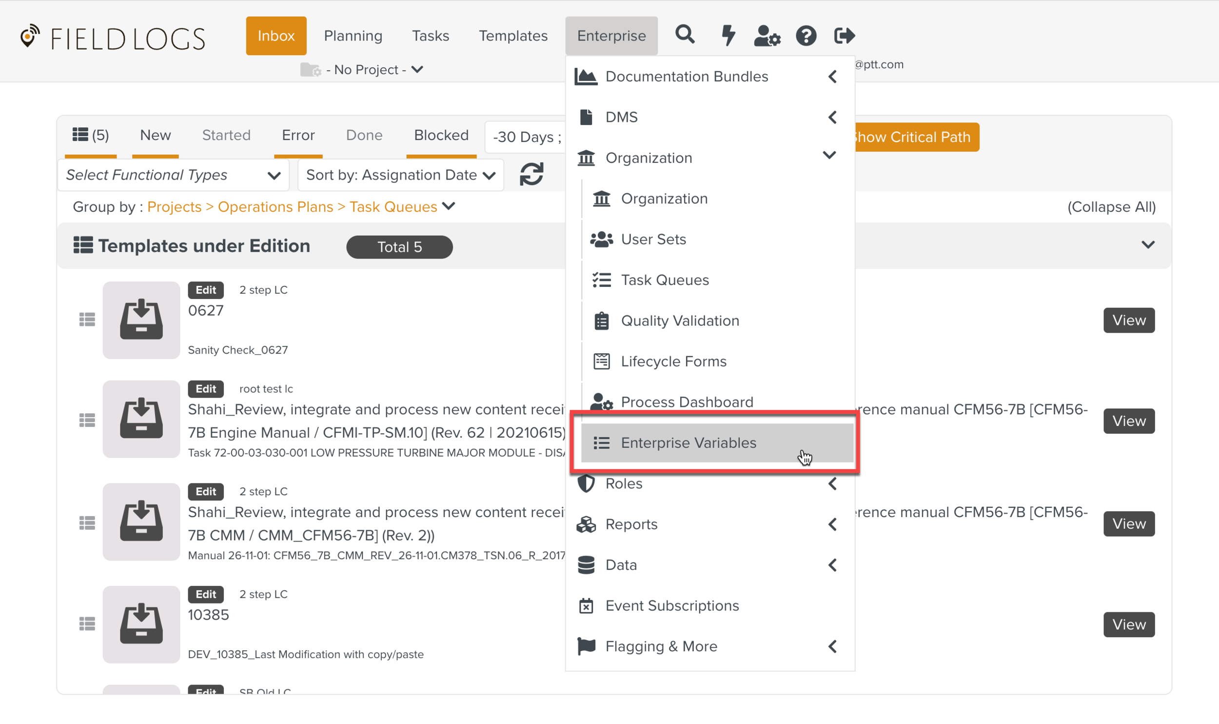This screenshot has height=724, width=1219.
Task: Click the inbox tray thumbnail for task 0627
Action: [141, 320]
